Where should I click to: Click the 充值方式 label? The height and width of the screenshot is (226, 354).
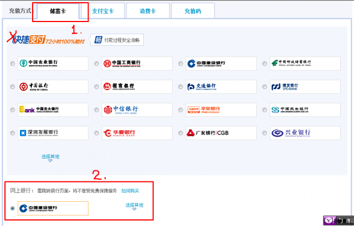coord(21,11)
